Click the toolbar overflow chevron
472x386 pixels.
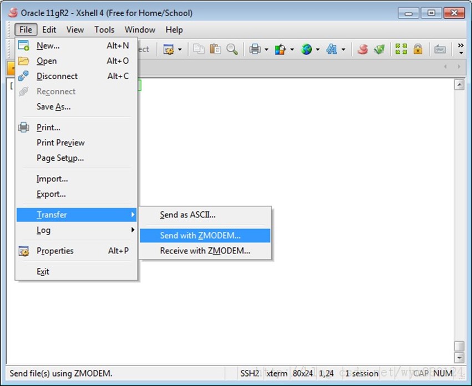point(460,48)
